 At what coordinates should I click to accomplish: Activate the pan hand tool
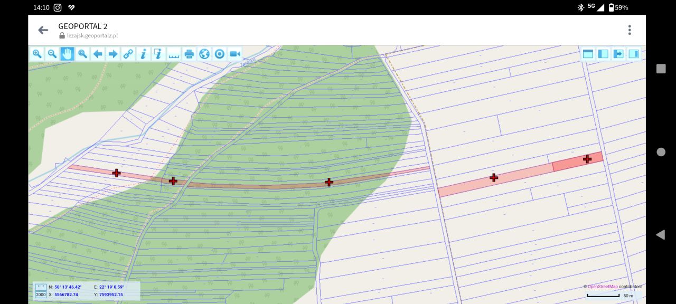click(67, 54)
